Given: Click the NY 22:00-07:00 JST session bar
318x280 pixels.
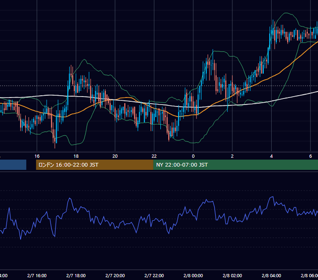Looking at the screenshot, I should click(x=235, y=165).
